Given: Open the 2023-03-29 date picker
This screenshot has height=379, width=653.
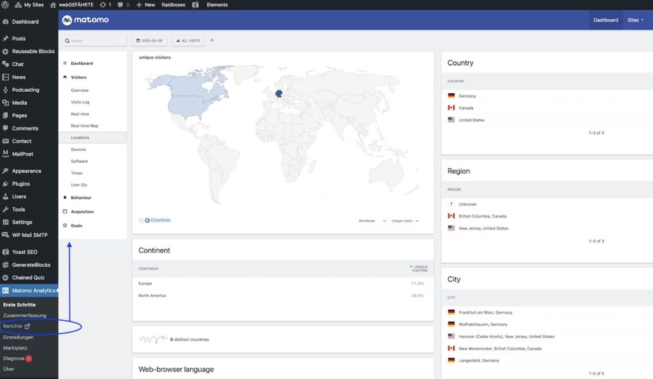Looking at the screenshot, I should click(149, 41).
